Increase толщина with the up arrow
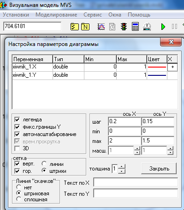This screenshot has width=184, height=210. tap(122, 166)
